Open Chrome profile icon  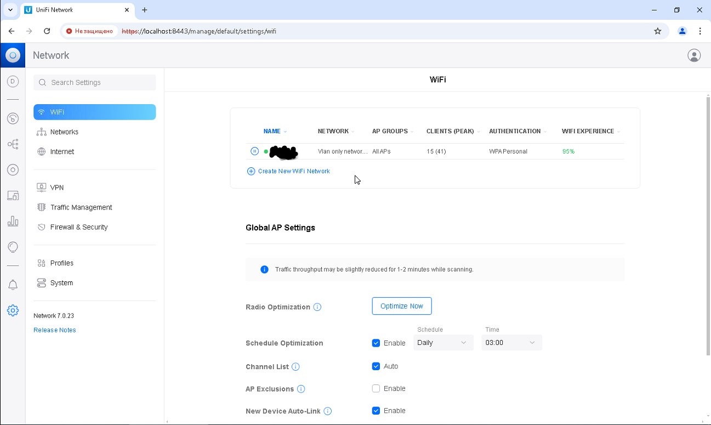(682, 31)
